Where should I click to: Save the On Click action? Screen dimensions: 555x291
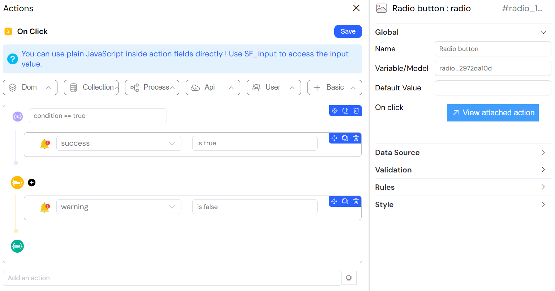[348, 31]
